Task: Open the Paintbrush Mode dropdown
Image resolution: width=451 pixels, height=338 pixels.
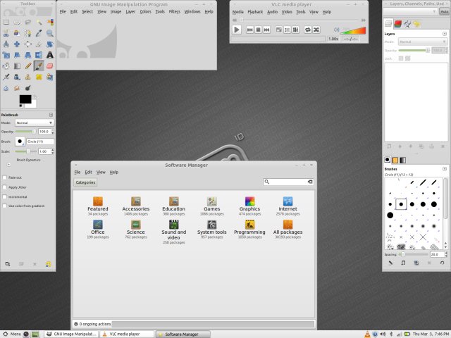Action: [x=35, y=123]
